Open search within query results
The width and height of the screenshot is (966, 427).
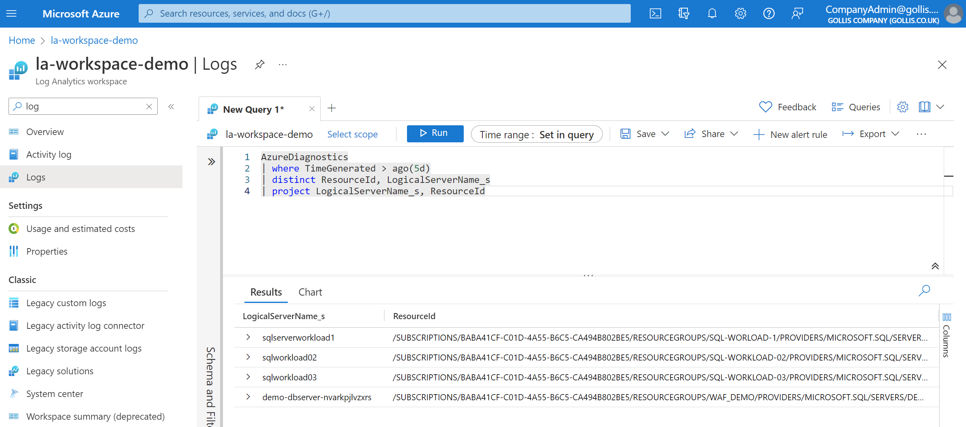[x=925, y=291]
